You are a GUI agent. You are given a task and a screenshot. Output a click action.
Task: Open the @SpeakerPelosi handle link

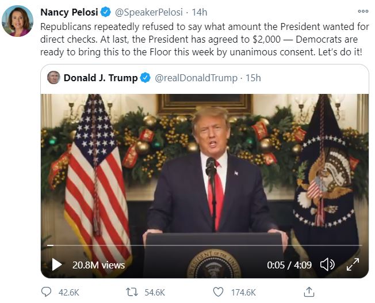[148, 12]
